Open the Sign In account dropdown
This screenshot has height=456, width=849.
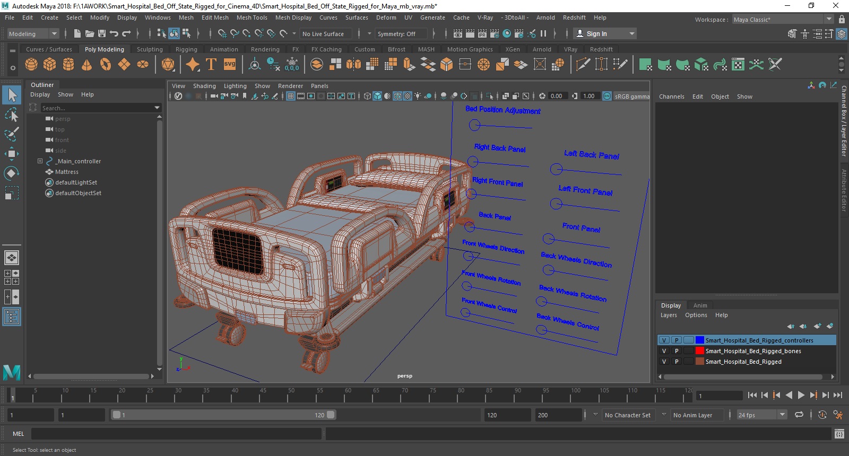pos(605,33)
